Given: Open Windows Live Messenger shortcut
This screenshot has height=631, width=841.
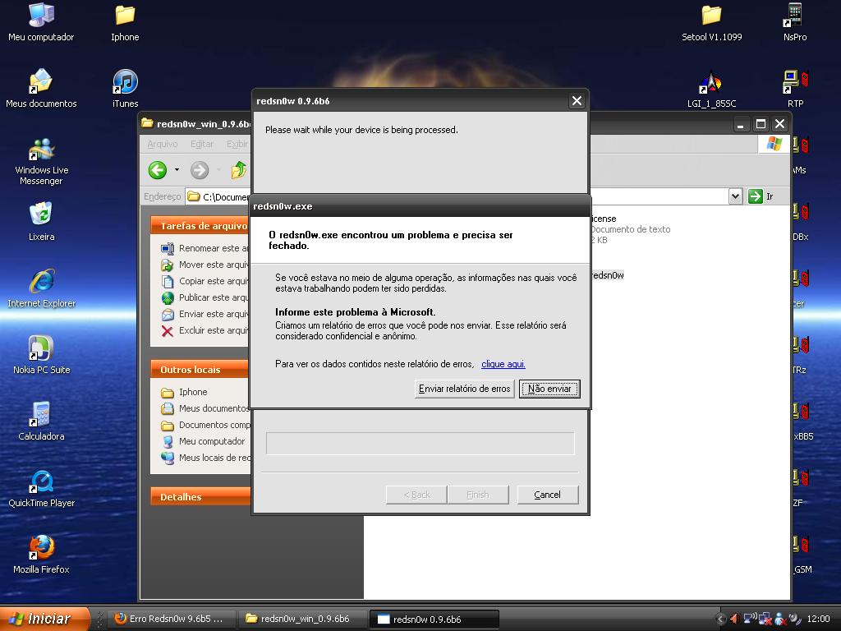Looking at the screenshot, I should [x=41, y=161].
